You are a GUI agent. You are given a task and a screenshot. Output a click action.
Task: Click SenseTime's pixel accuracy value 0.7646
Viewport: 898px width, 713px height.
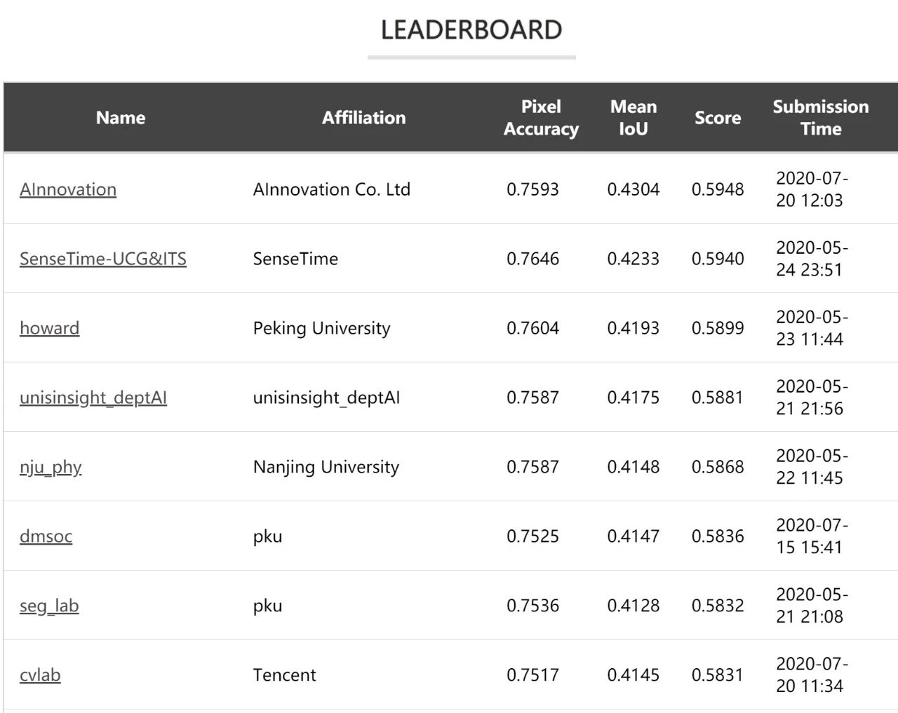click(532, 259)
